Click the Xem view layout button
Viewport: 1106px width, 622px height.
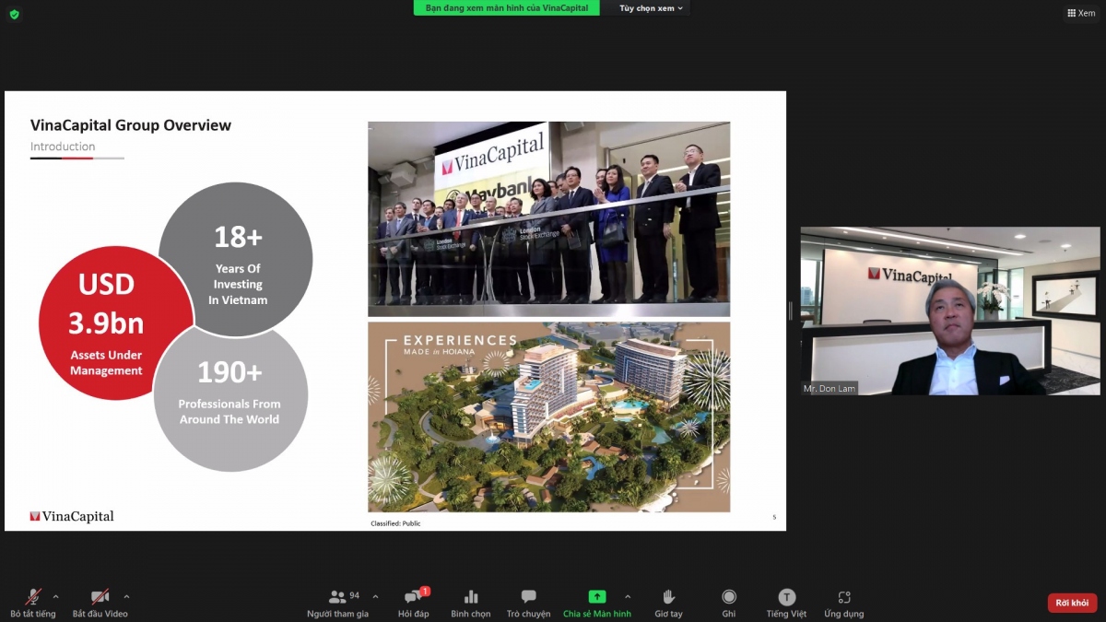pyautogui.click(x=1080, y=13)
